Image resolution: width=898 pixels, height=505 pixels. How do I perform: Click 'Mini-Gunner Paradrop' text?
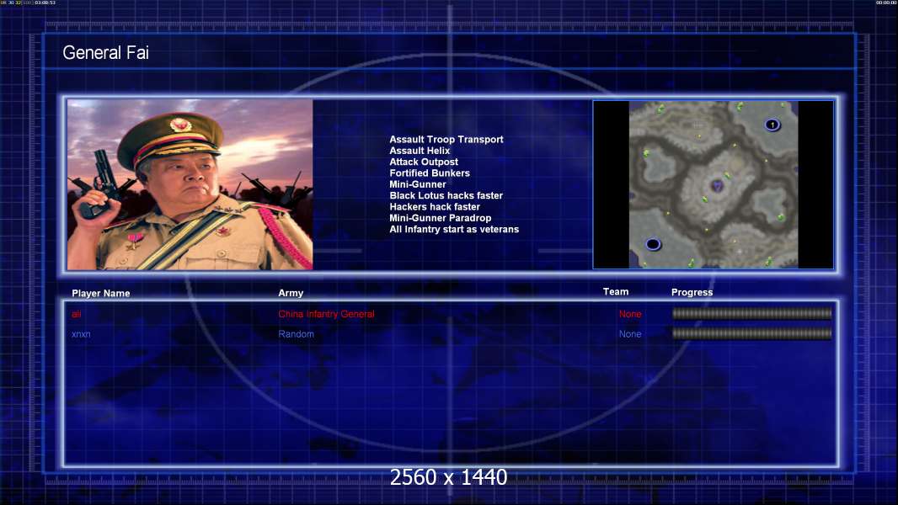[x=440, y=218]
